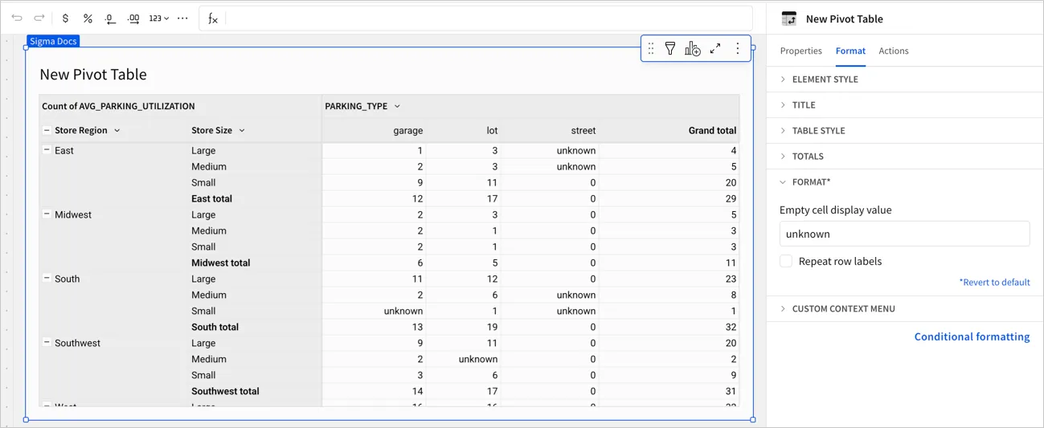
Task: Expand the pivot table to fullscreen
Action: (715, 48)
